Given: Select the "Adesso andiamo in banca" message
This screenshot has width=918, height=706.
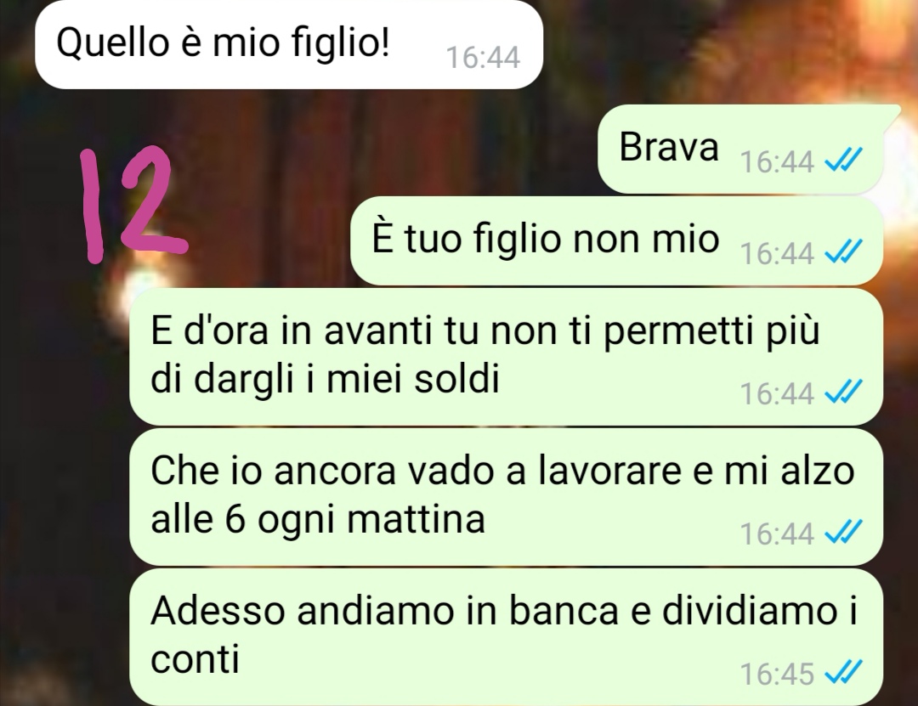Looking at the screenshot, I should pos(506,637).
